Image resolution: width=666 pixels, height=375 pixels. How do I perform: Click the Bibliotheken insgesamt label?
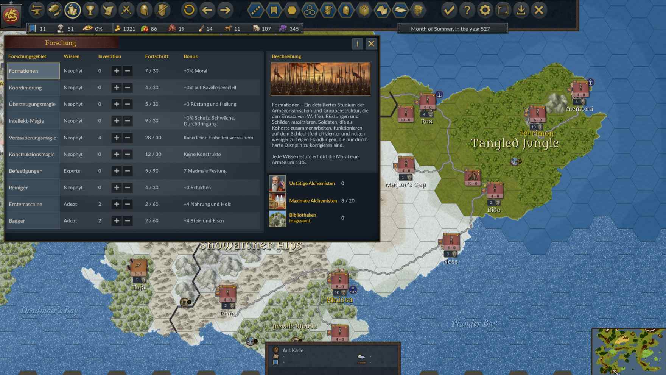point(302,218)
